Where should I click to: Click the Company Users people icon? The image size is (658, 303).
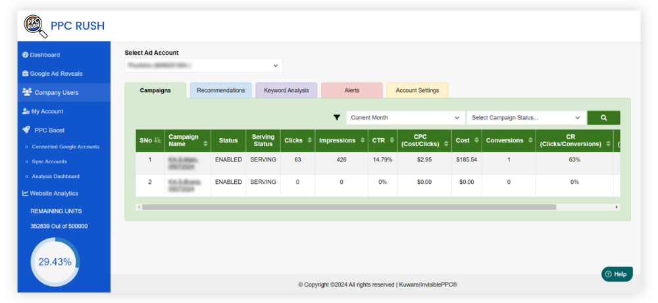tap(26, 92)
